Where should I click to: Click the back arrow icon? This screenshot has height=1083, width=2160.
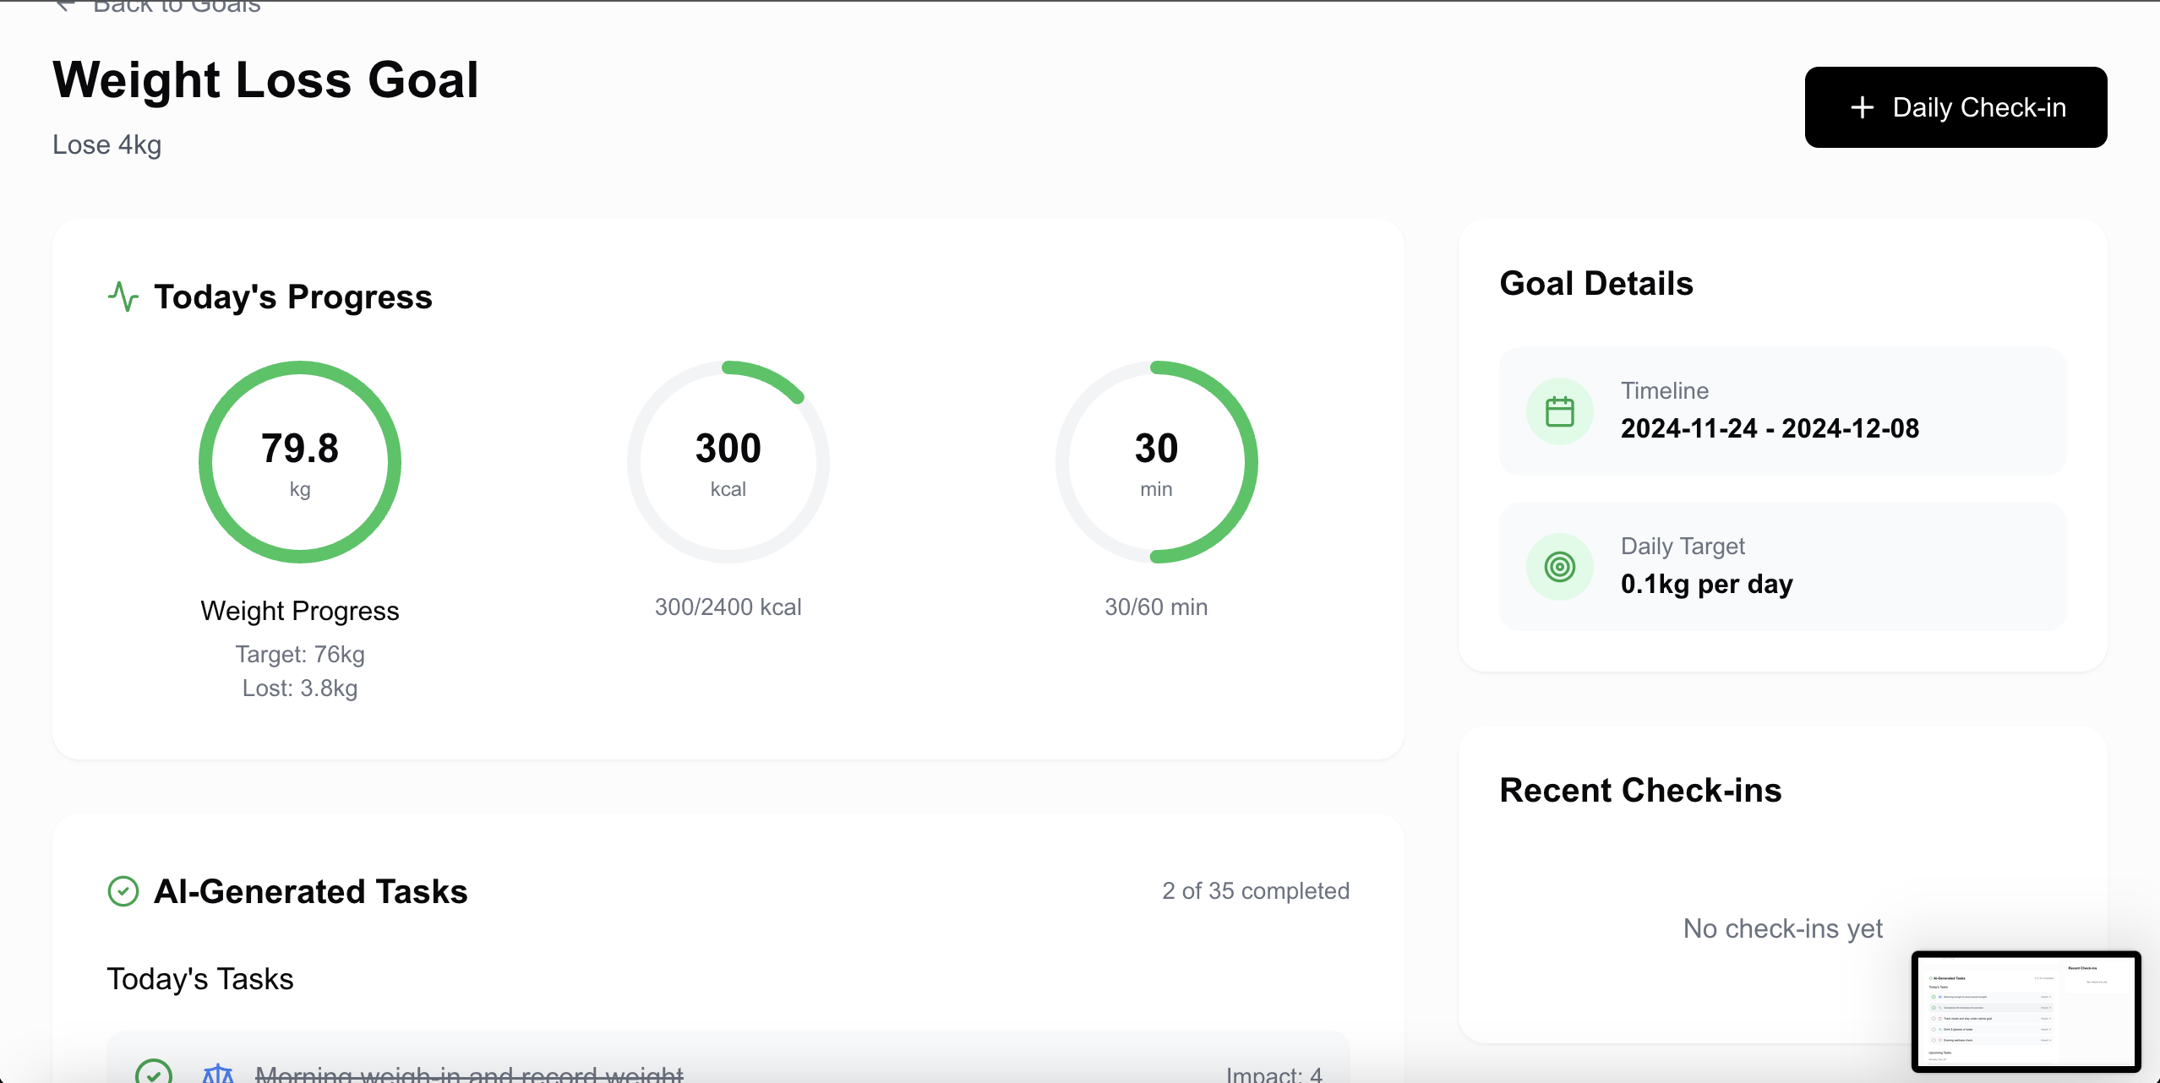point(65,7)
